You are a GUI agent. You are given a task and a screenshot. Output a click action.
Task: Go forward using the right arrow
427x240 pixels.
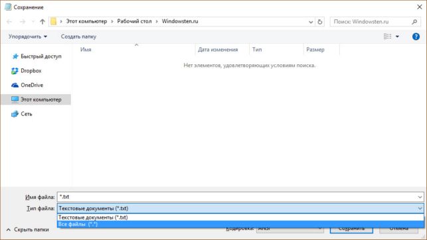pos(23,22)
